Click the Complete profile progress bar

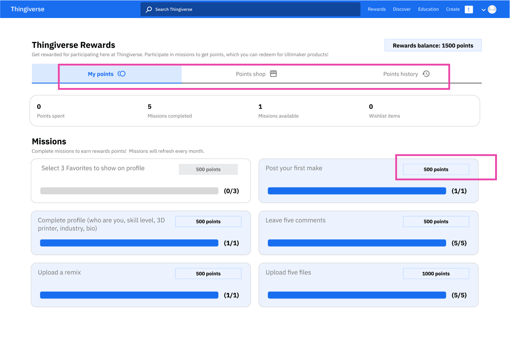[129, 243]
